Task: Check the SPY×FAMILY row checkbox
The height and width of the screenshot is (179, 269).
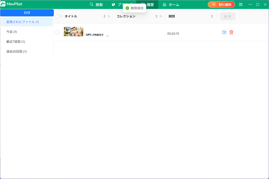Action: (x=57, y=32)
